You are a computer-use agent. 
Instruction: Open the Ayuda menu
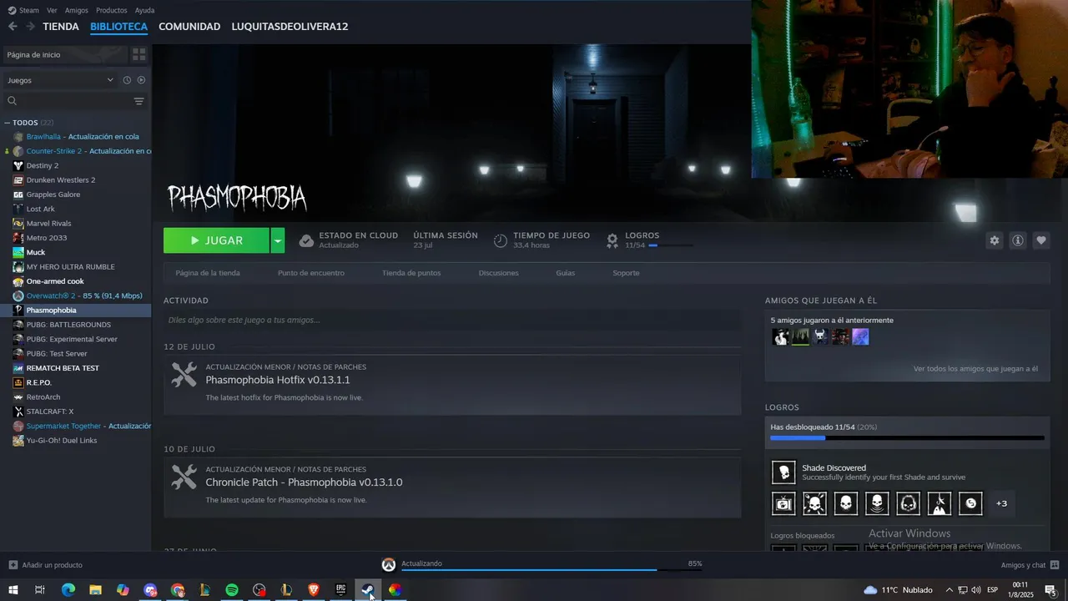click(x=144, y=10)
